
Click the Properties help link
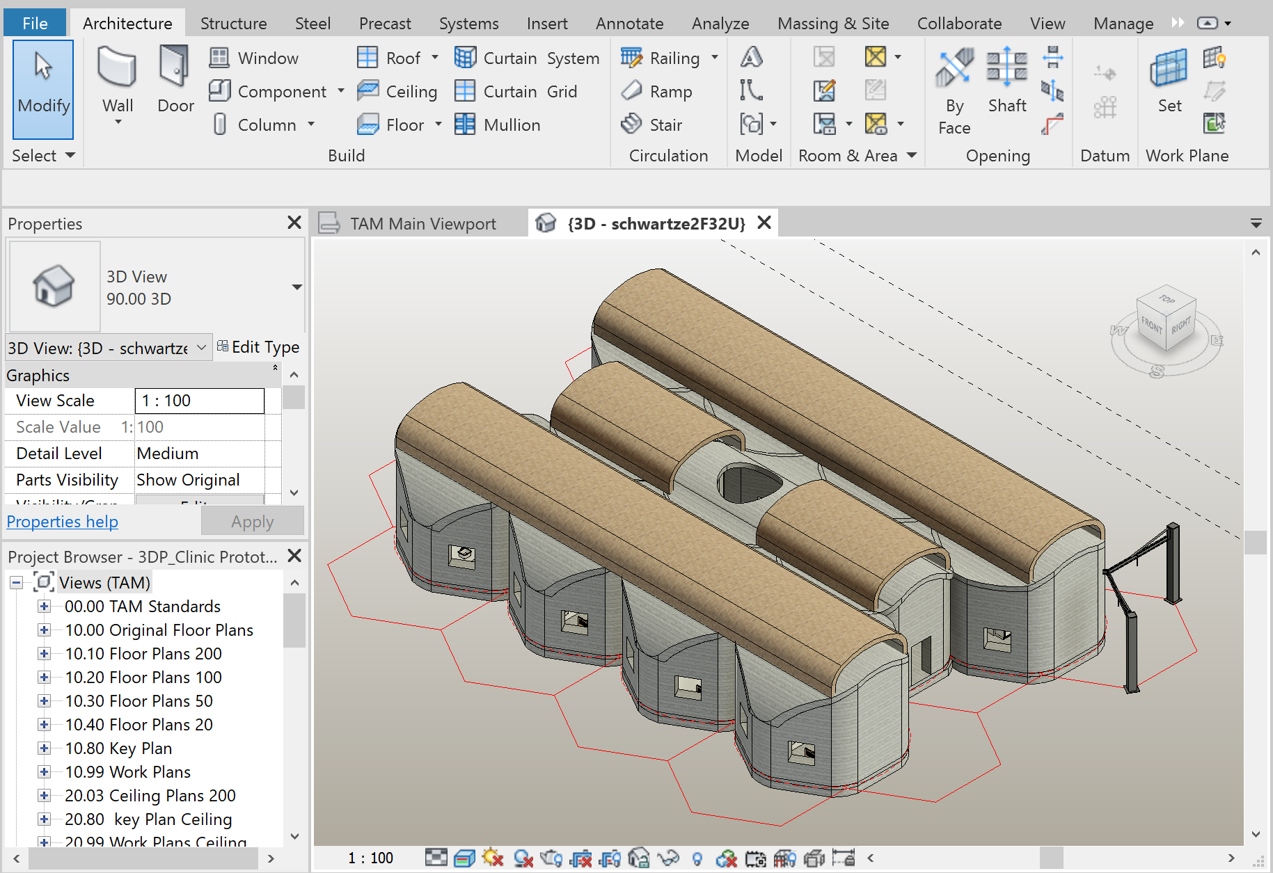pos(62,521)
